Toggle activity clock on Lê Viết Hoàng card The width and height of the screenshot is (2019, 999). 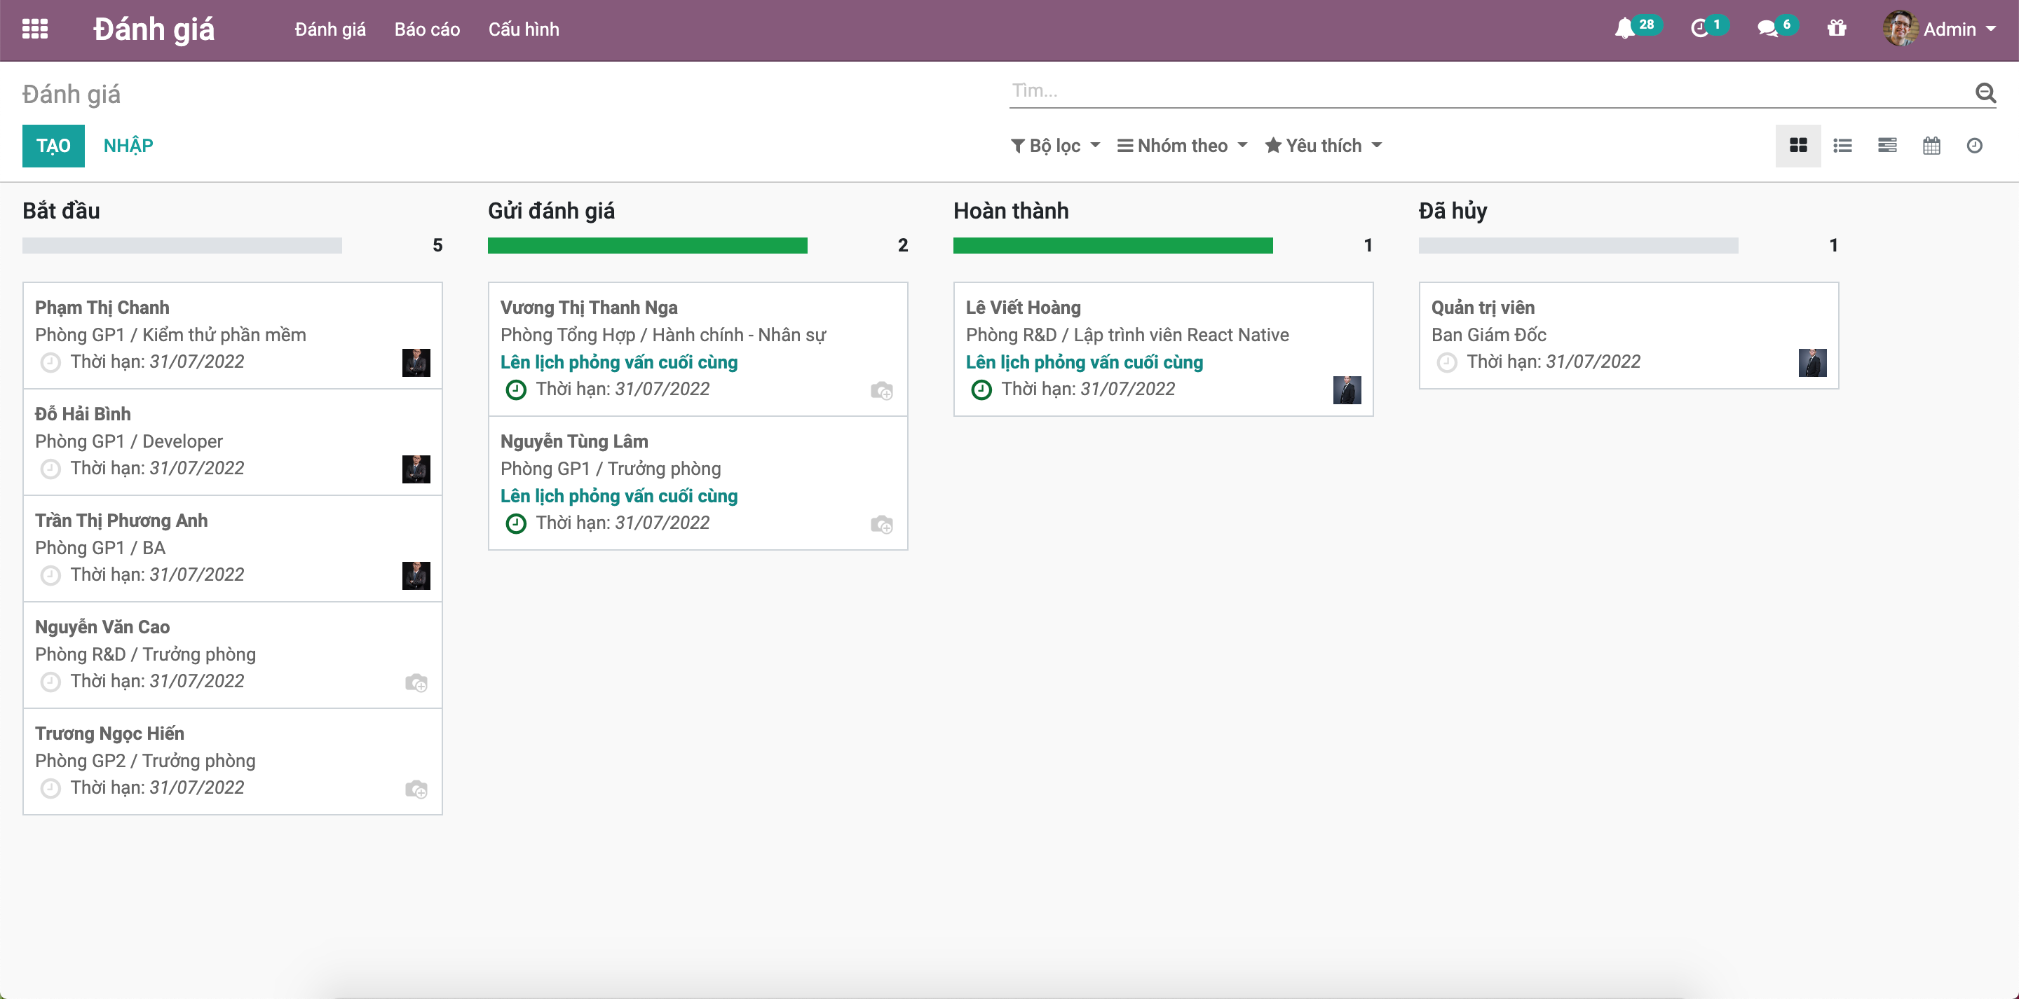tap(981, 390)
